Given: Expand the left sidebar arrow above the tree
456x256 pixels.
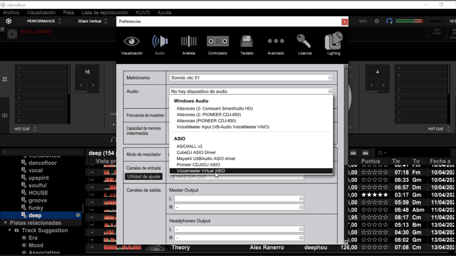Looking at the screenshot, I should 4,152.
